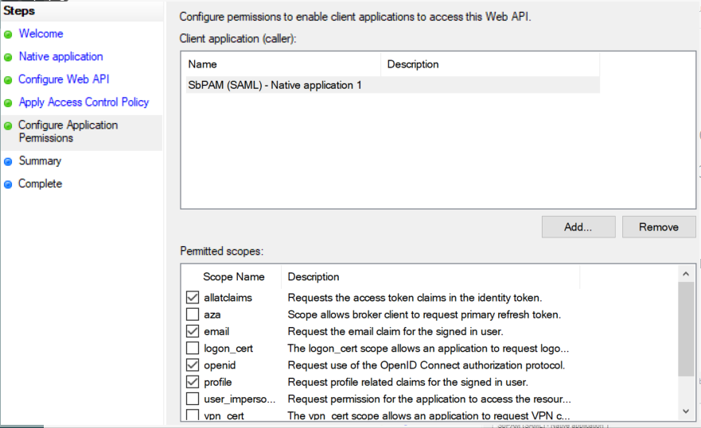This screenshot has height=428, width=701.
Task: Click the blue bullet beside Summary step
Action: [8, 161]
